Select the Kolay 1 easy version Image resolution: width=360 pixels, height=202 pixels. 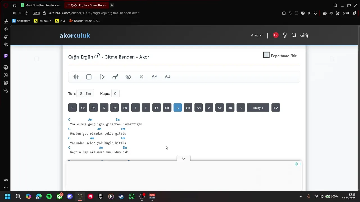pos(258,108)
